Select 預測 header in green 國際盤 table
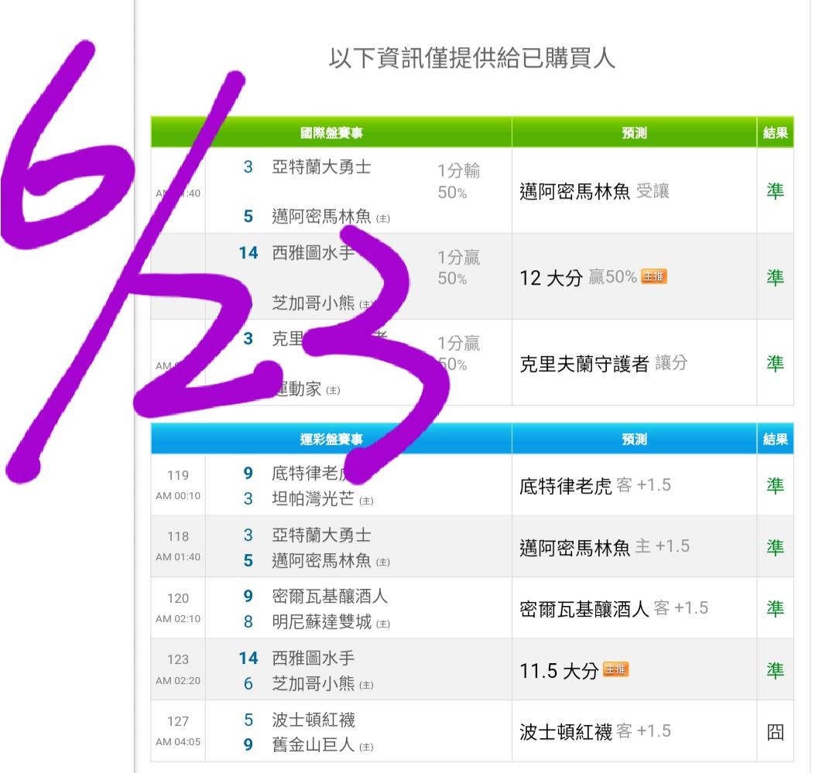This screenshot has width=836, height=773. pyautogui.click(x=634, y=133)
